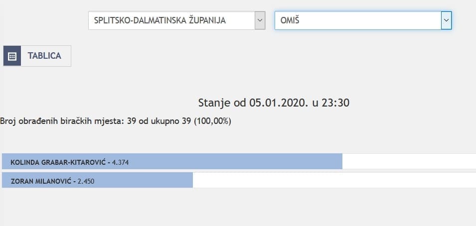476x226 pixels.
Task: Click the unfilled white part of Kolinda's bar
Action: (x=409, y=162)
